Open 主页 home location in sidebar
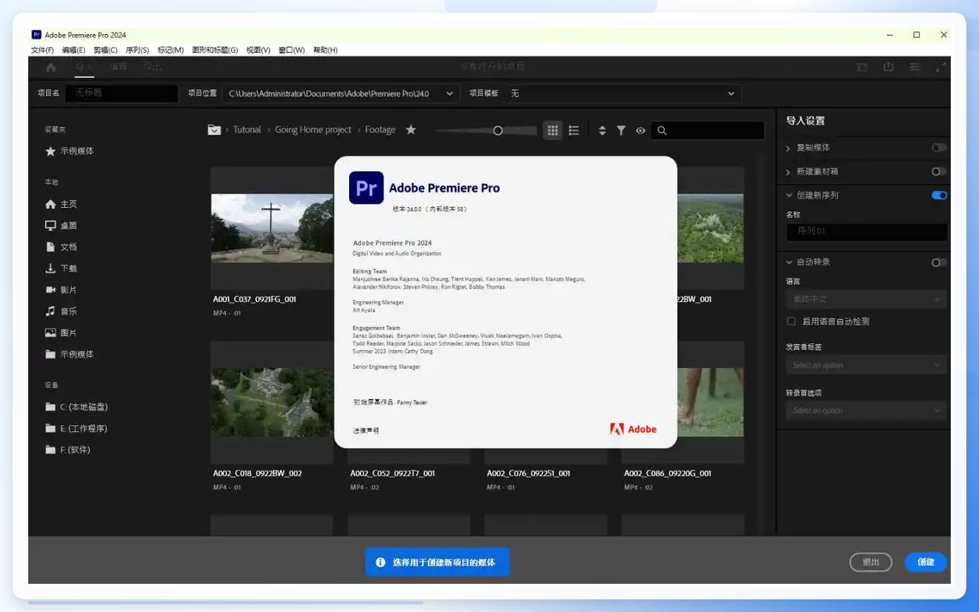The width and height of the screenshot is (979, 612). click(61, 204)
